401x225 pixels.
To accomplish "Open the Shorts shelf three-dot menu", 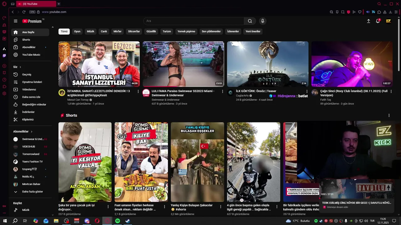I will click(389, 115).
